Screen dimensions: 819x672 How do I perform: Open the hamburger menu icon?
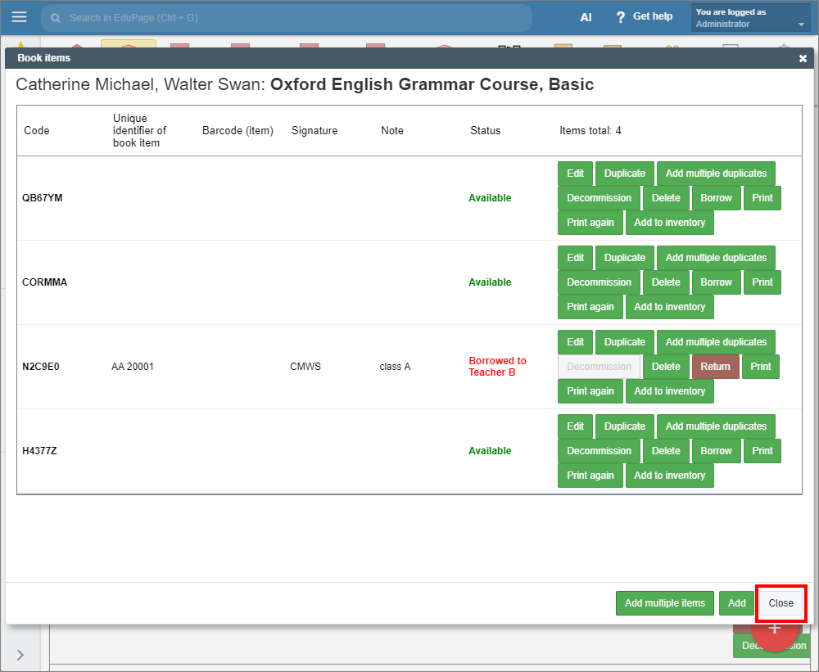click(19, 17)
